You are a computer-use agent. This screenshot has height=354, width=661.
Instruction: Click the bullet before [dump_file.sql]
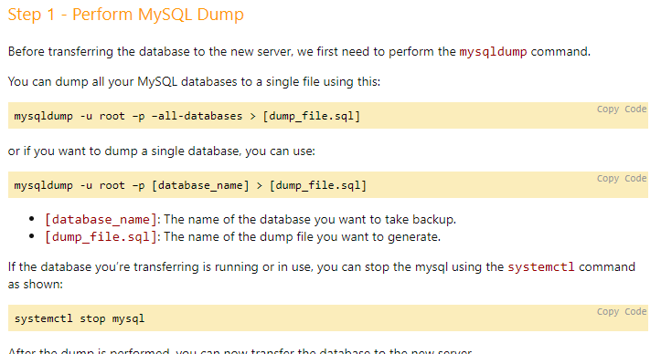coord(32,236)
